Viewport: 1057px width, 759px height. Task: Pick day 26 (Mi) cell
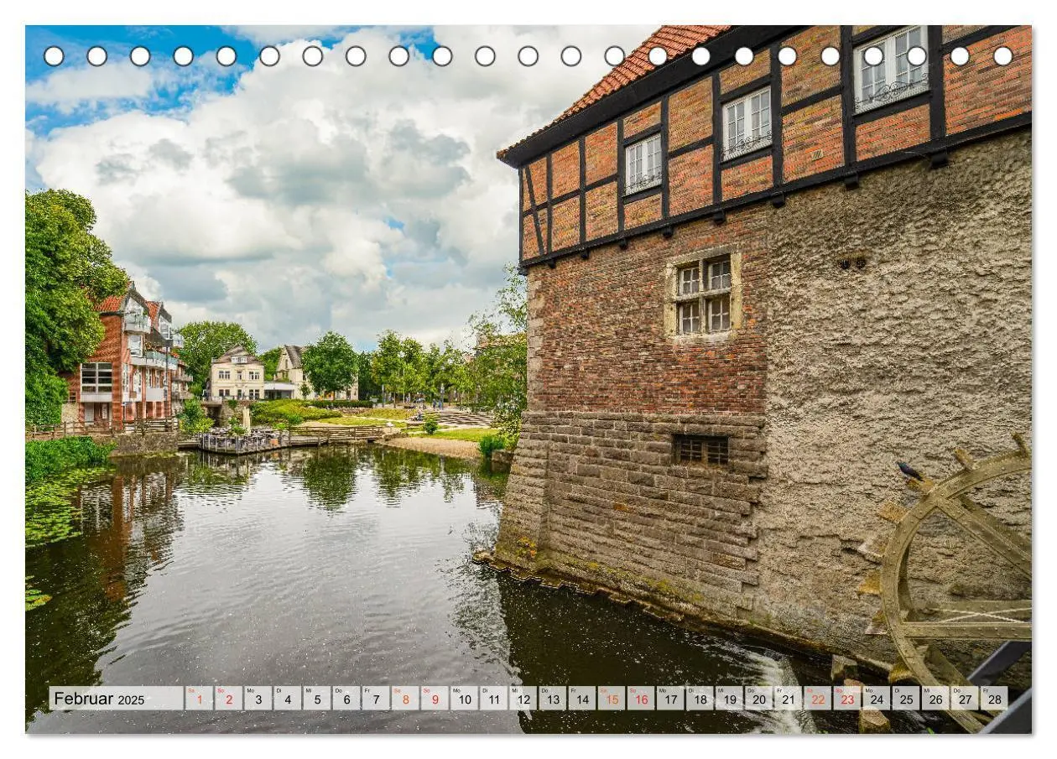pyautogui.click(x=935, y=698)
